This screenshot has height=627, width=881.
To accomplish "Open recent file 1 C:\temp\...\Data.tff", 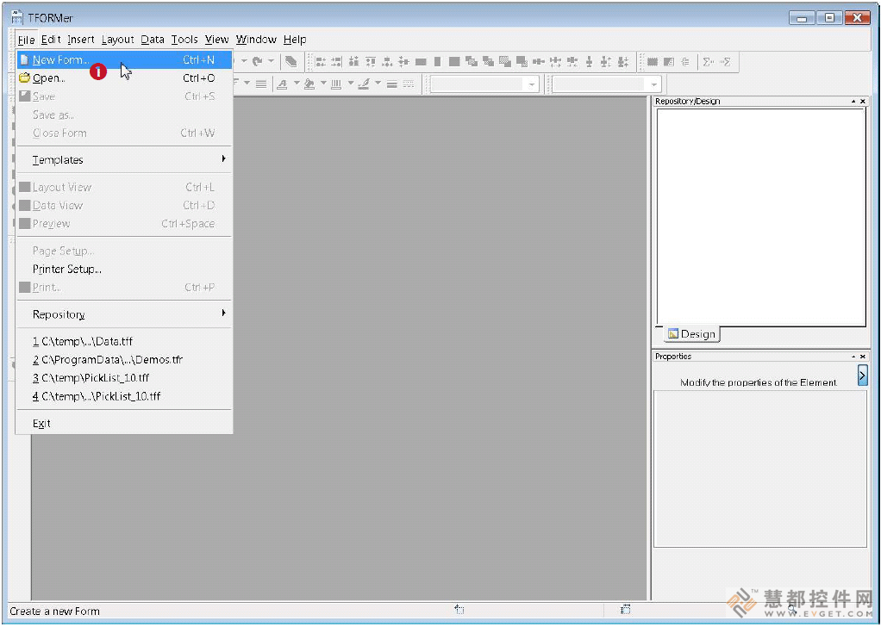I will [x=124, y=341].
